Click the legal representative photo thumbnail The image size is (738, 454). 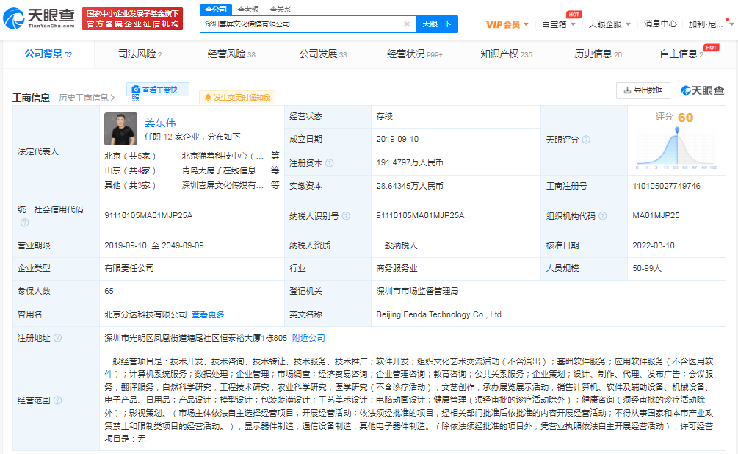pos(120,129)
